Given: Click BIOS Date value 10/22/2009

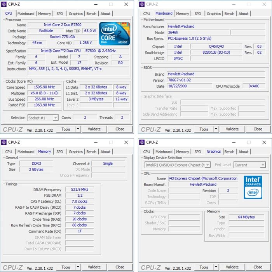Looking at the screenshot, I should coord(190,86).
